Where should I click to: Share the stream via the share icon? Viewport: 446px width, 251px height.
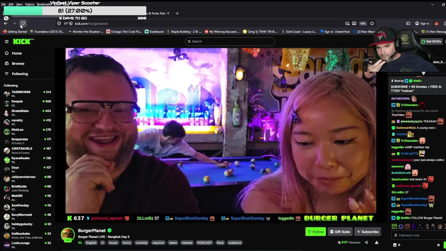click(366, 242)
